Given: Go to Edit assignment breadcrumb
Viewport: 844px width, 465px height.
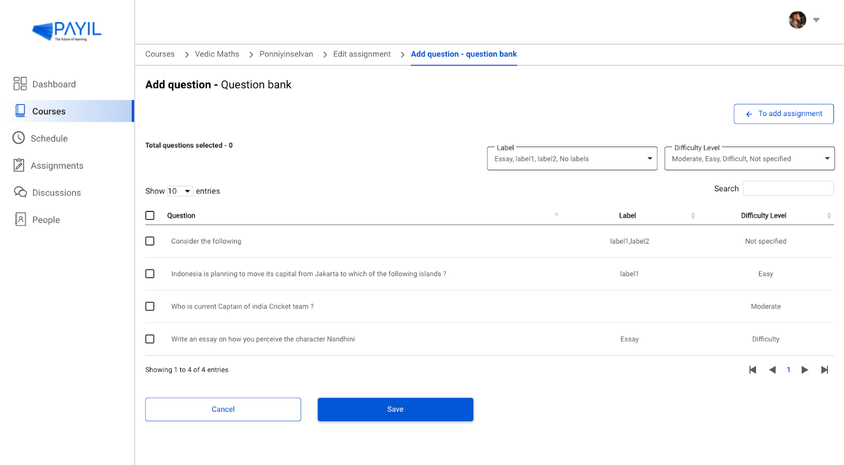Looking at the screenshot, I should pyautogui.click(x=362, y=54).
